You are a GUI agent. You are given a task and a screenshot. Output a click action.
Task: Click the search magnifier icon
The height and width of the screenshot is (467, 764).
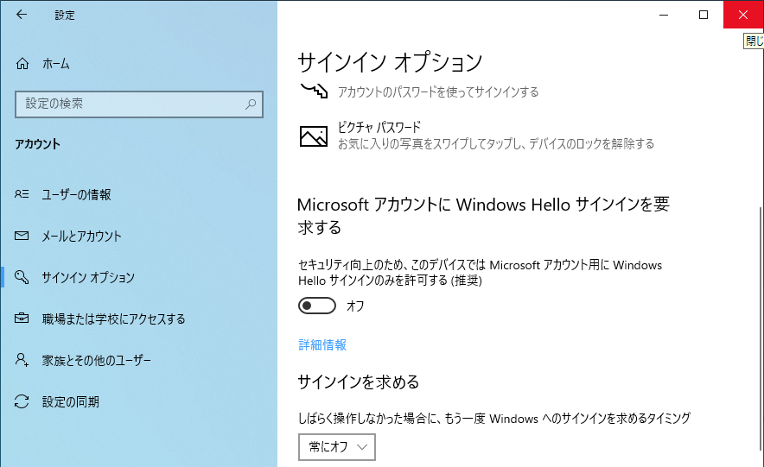251,104
